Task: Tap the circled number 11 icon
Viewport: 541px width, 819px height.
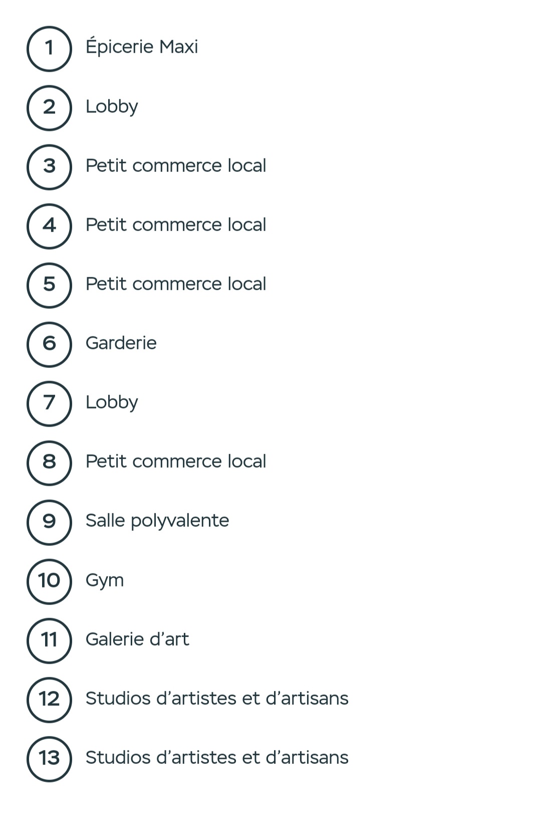Action: [49, 641]
